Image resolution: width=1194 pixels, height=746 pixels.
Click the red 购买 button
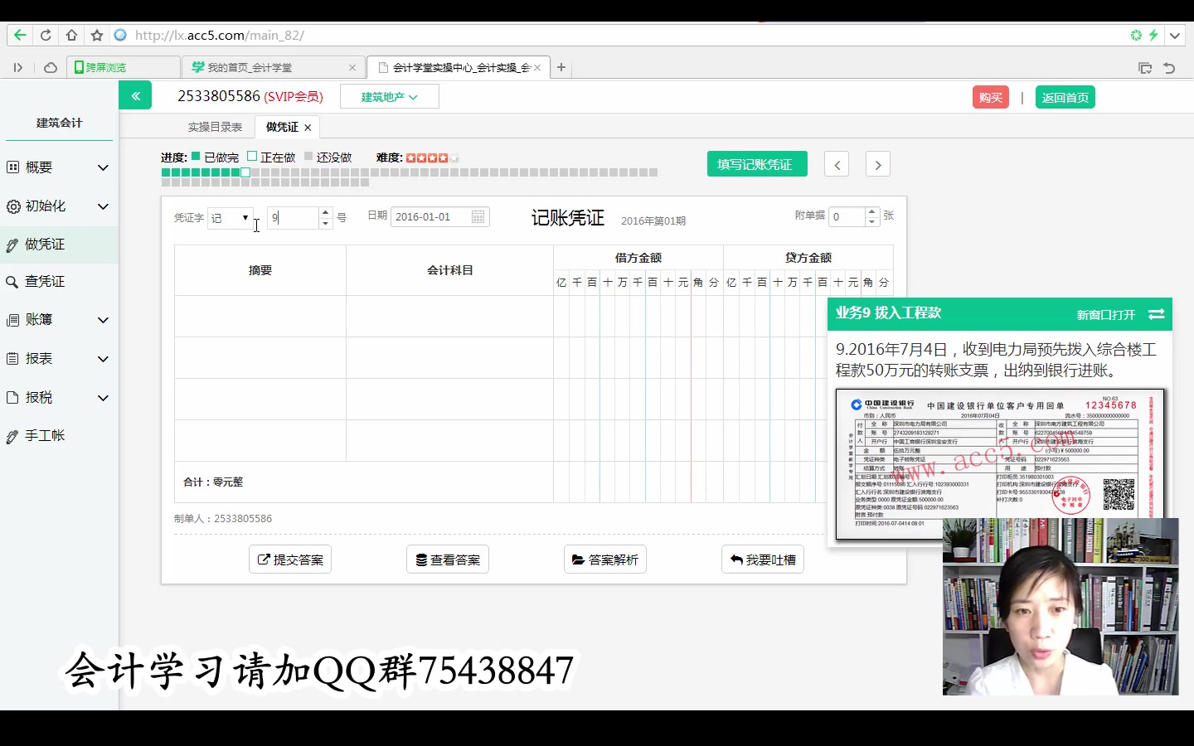990,97
